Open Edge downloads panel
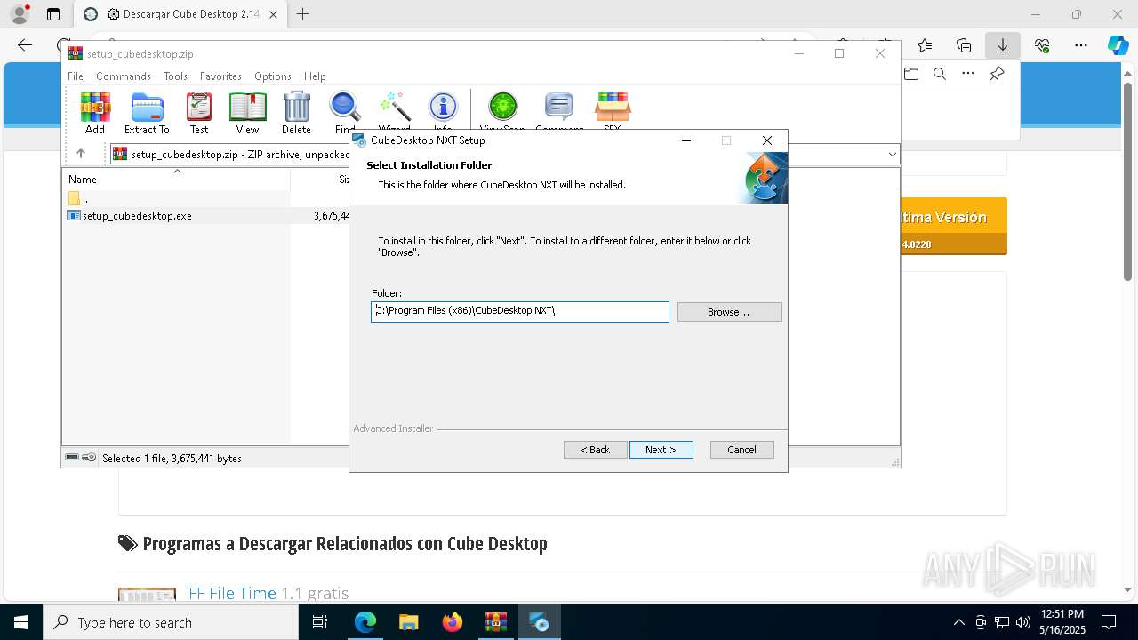 click(x=1003, y=45)
